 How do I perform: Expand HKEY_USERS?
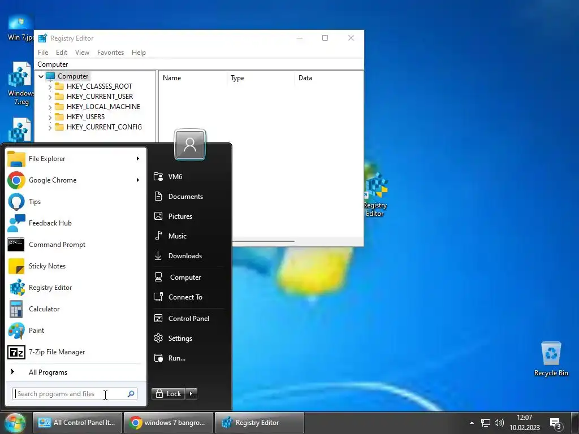point(50,118)
